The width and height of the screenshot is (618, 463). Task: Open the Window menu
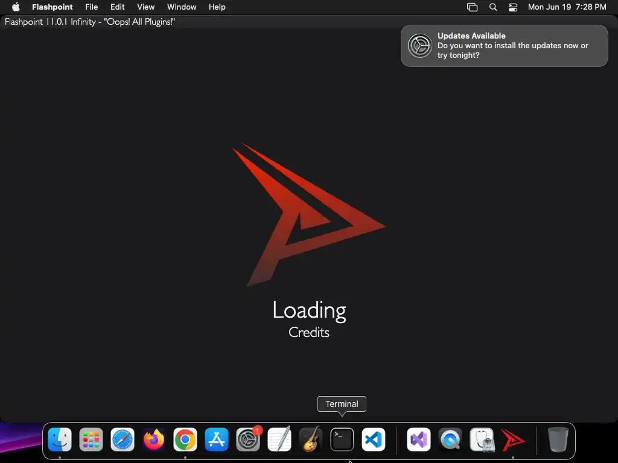pos(182,7)
